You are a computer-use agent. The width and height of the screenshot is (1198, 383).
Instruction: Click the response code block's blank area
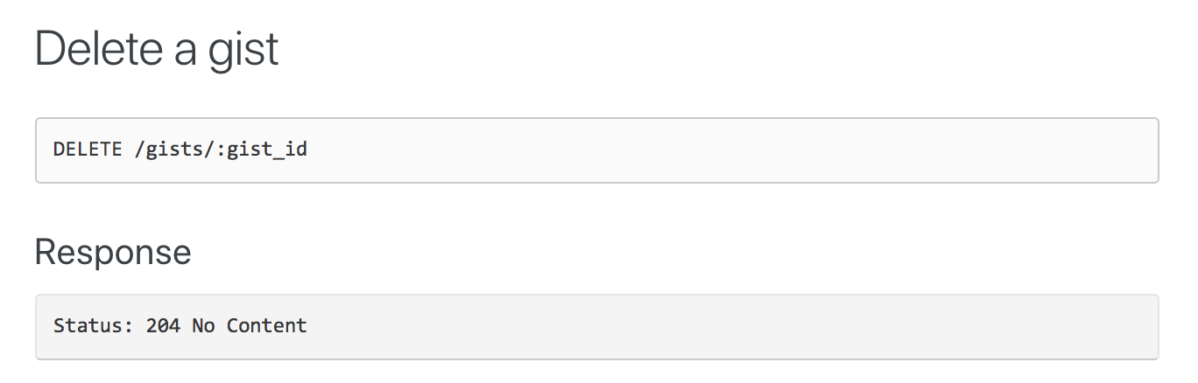tap(701, 326)
